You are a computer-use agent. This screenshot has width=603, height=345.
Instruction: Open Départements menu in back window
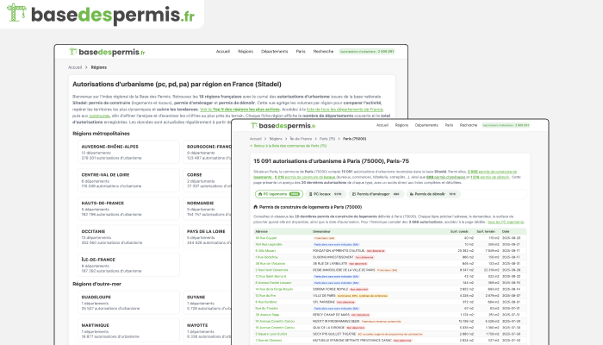click(274, 52)
